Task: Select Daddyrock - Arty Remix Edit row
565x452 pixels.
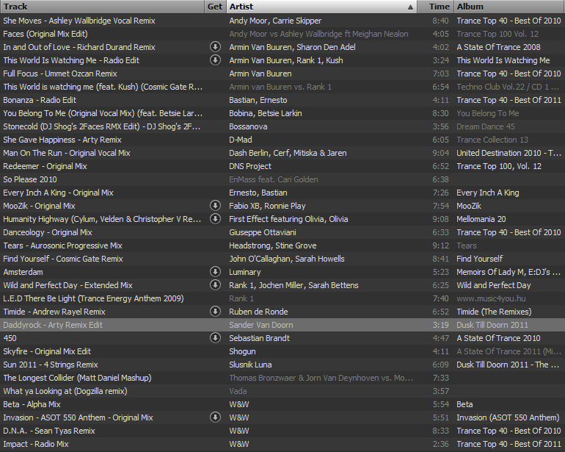Action: tap(282, 325)
